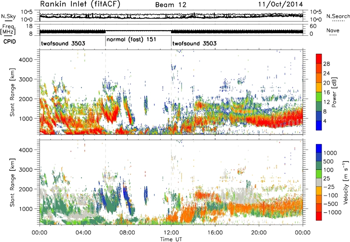Viewport: 350px width, 242px height.
Task: Click the 'twofsound 3503' label starting at 00:00
Action: (x=63, y=43)
